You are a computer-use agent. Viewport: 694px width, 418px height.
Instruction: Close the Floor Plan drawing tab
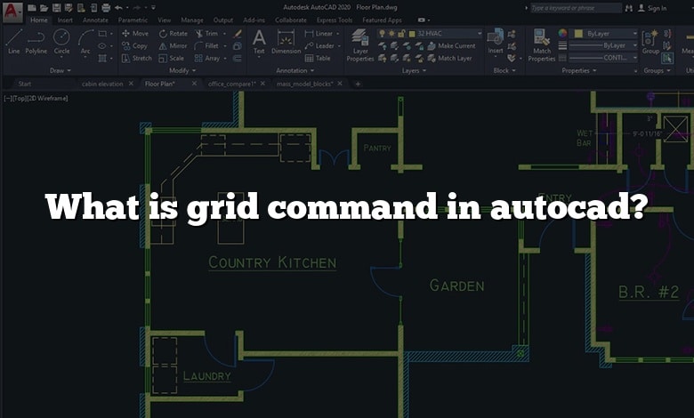pos(194,84)
